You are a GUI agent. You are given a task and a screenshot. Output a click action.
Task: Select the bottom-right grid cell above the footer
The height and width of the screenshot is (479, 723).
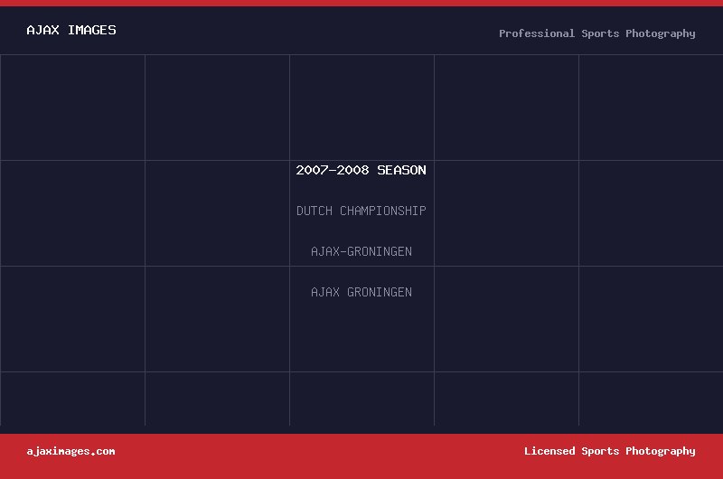coord(651,399)
